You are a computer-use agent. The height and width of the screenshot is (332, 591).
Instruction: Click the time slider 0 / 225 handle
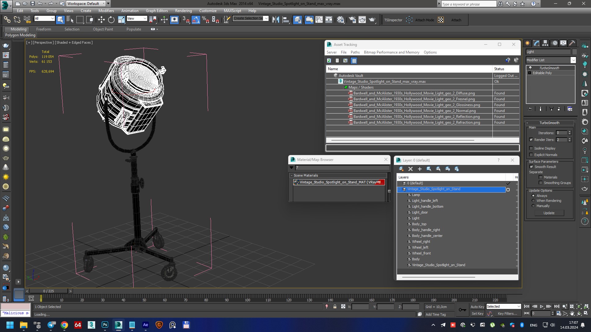click(x=49, y=291)
